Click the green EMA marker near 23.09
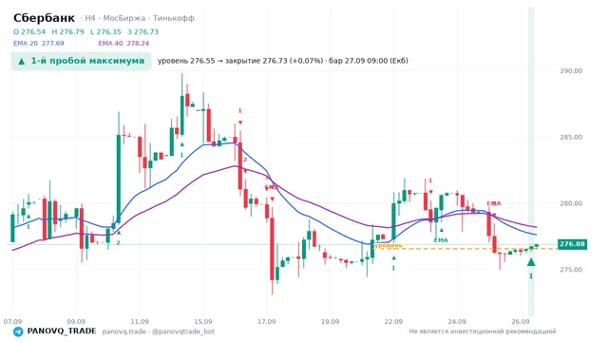608x342 pixels. (441, 240)
